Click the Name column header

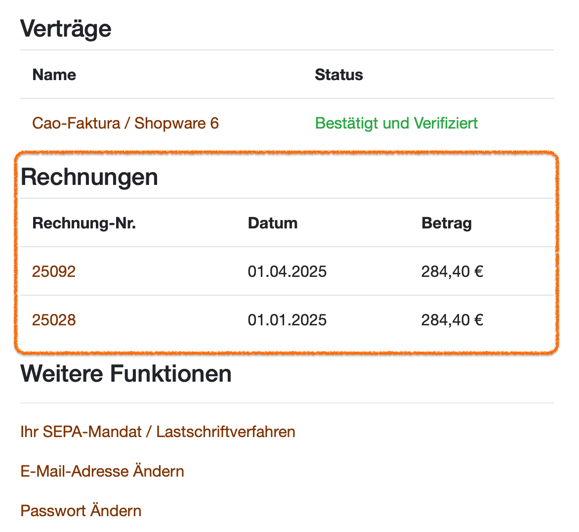point(54,75)
